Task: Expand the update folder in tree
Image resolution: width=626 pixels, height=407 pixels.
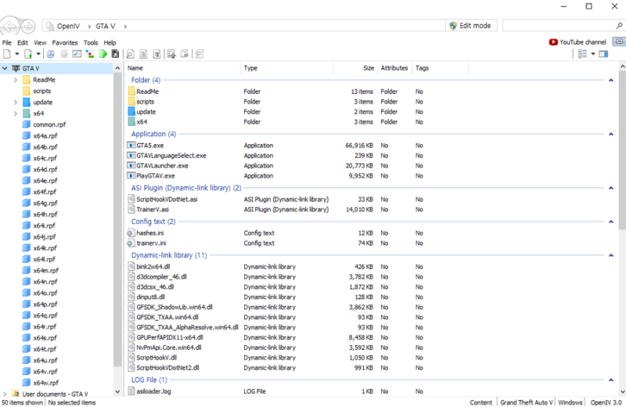Action: click(x=15, y=102)
